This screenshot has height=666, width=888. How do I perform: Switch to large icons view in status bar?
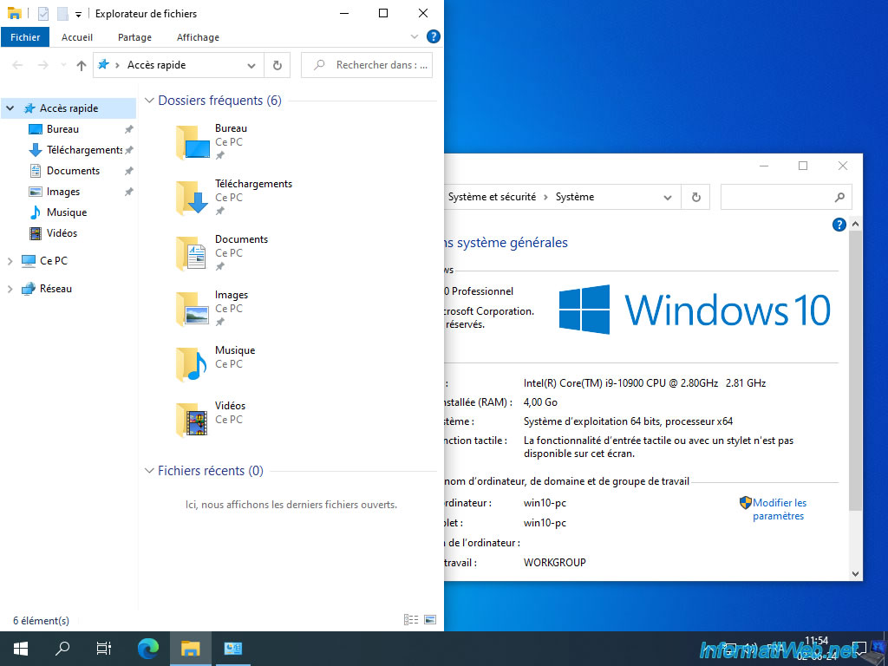(x=430, y=620)
